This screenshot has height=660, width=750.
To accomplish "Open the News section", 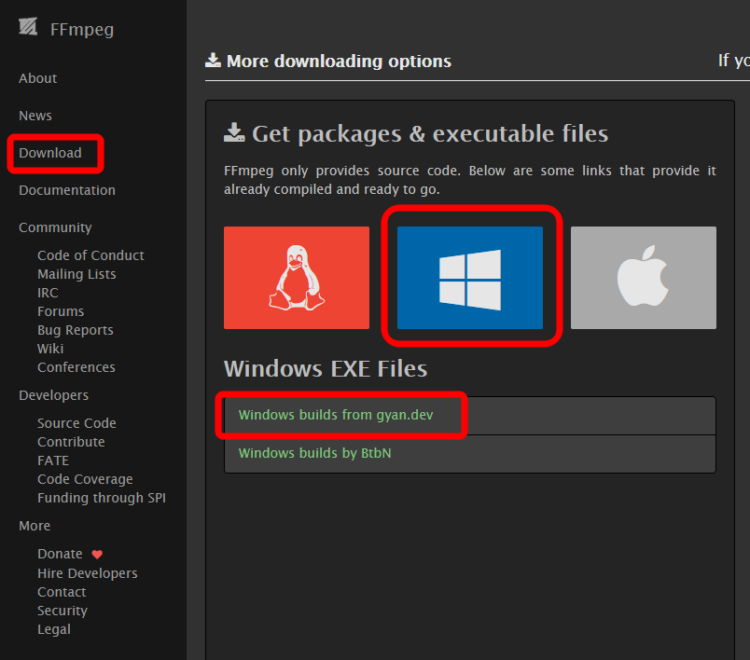I will point(35,116).
